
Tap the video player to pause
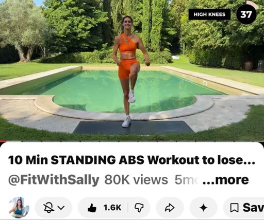point(132,70)
